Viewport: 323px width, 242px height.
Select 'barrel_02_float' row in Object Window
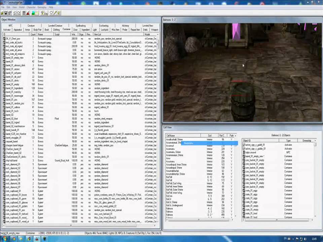[80, 119]
